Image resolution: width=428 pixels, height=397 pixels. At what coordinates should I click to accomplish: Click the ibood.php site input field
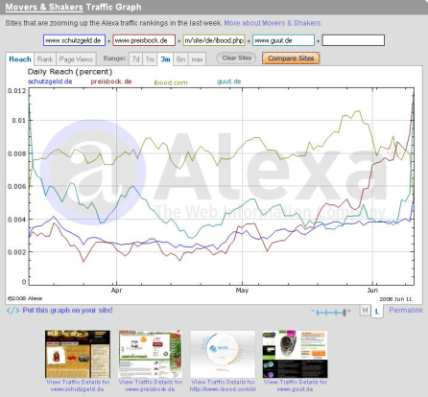[214, 40]
